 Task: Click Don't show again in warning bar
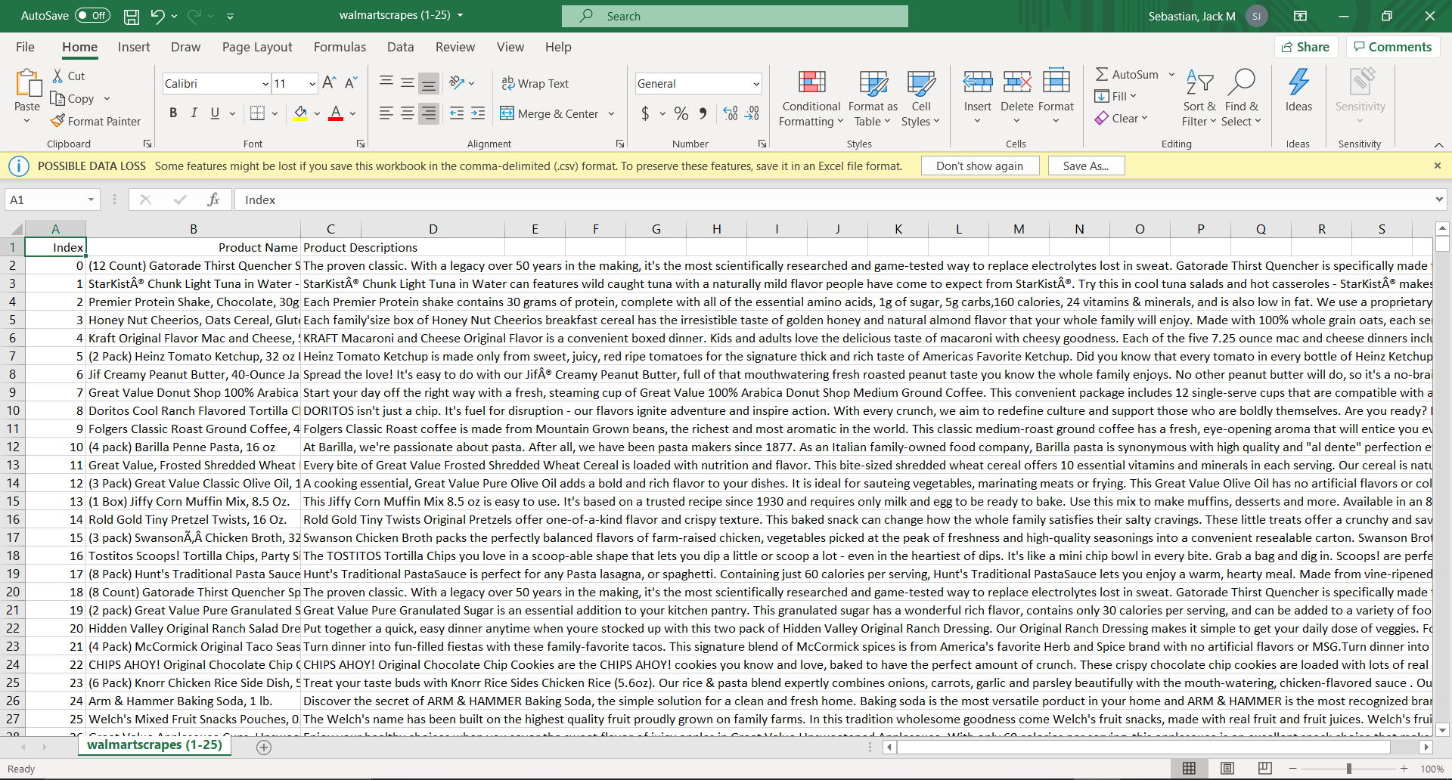click(x=979, y=166)
